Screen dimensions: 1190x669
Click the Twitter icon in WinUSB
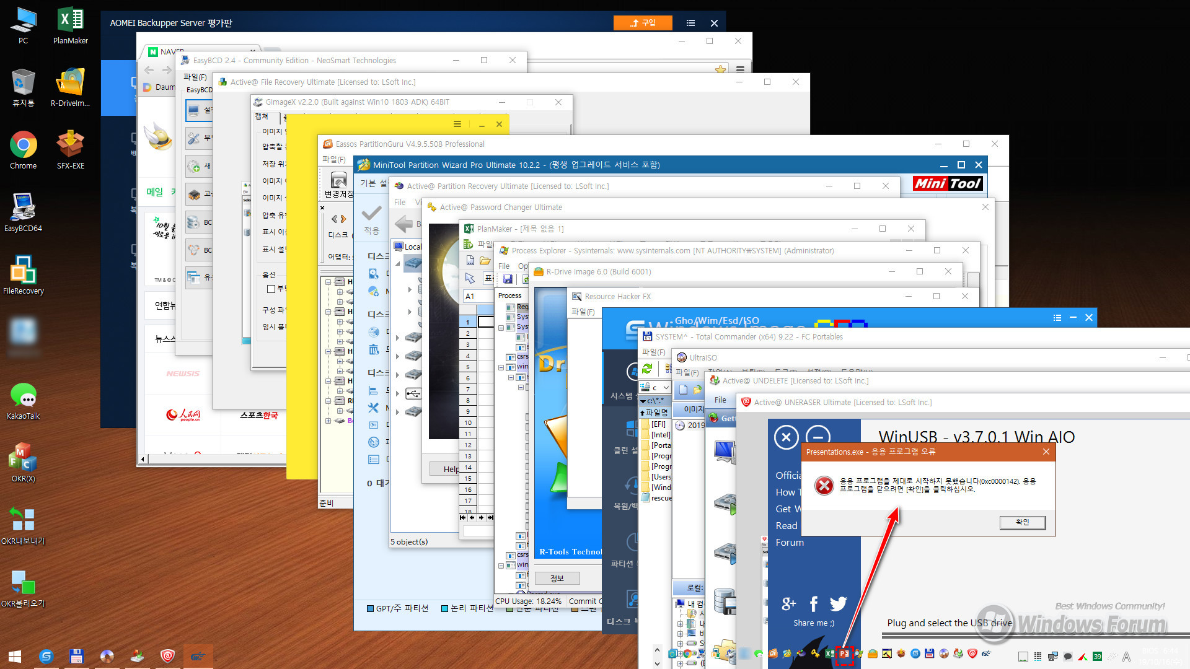(x=838, y=603)
